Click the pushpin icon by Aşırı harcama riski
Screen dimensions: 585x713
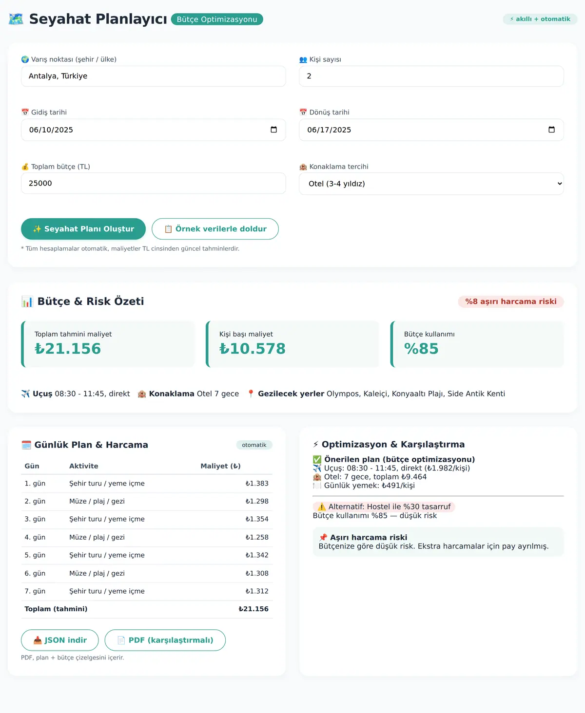(323, 537)
